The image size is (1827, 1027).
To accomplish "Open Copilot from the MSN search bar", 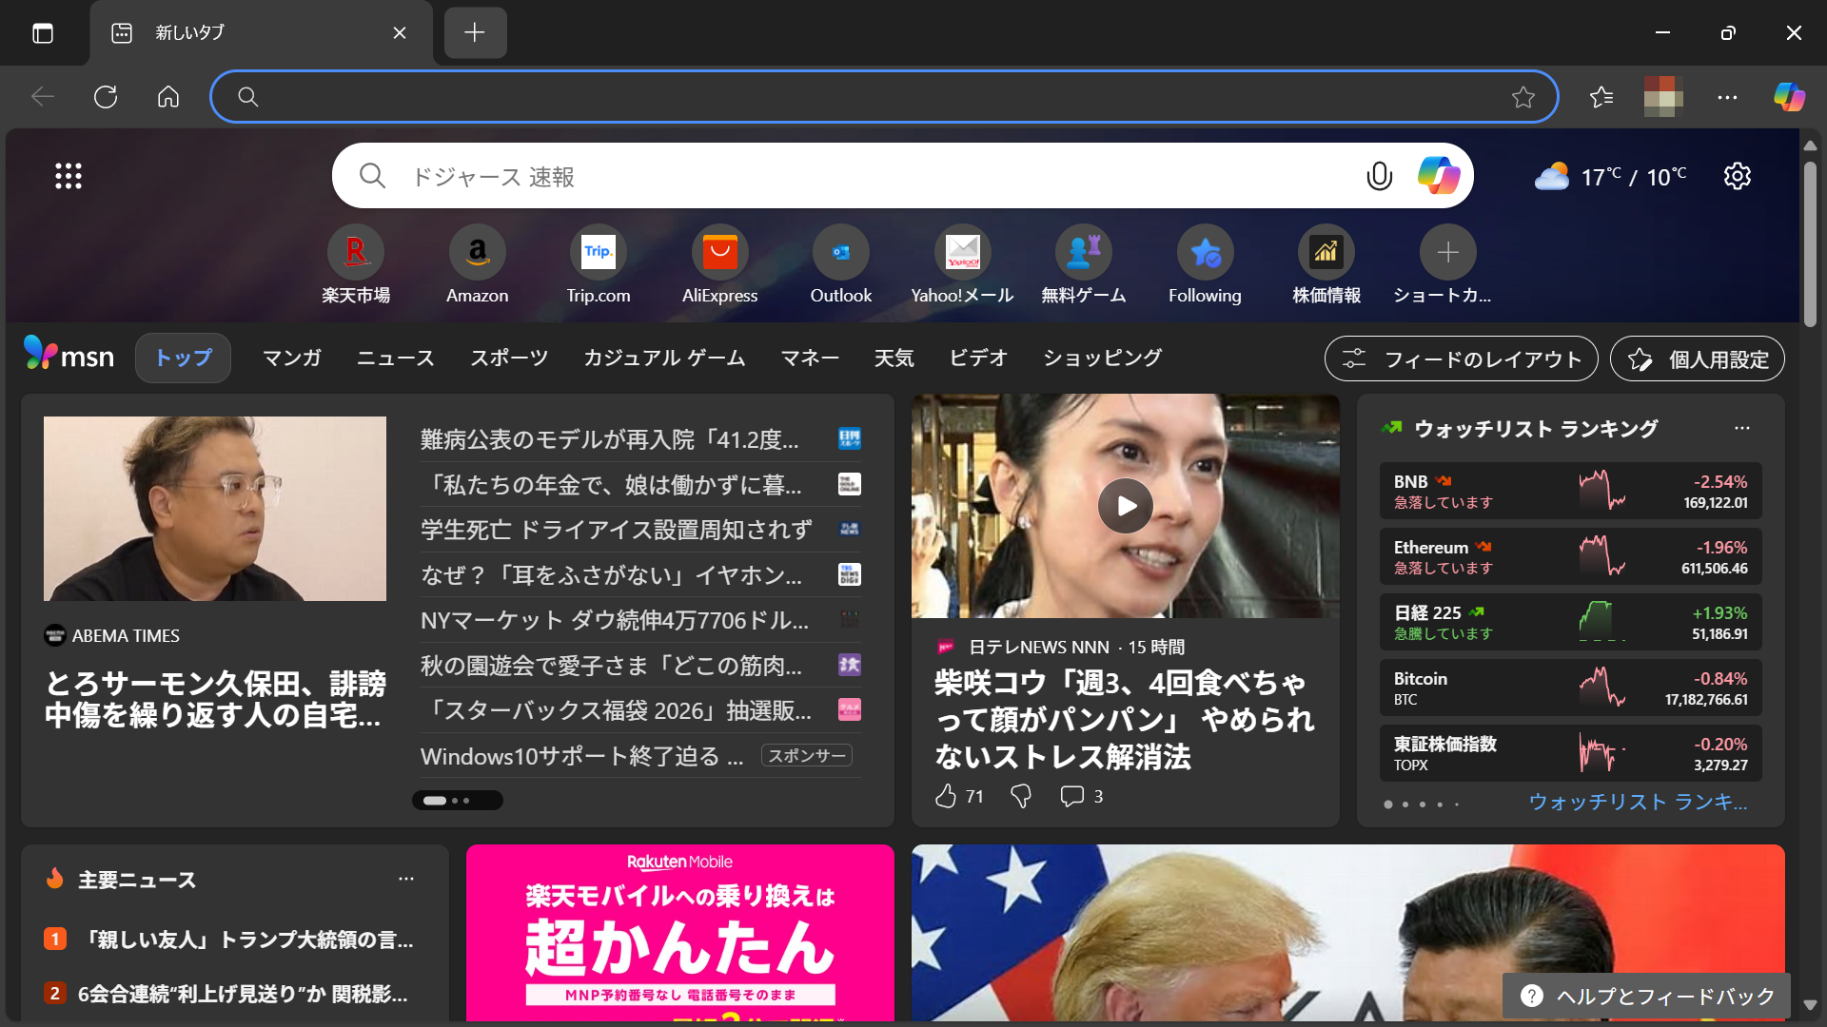I will click(x=1438, y=175).
